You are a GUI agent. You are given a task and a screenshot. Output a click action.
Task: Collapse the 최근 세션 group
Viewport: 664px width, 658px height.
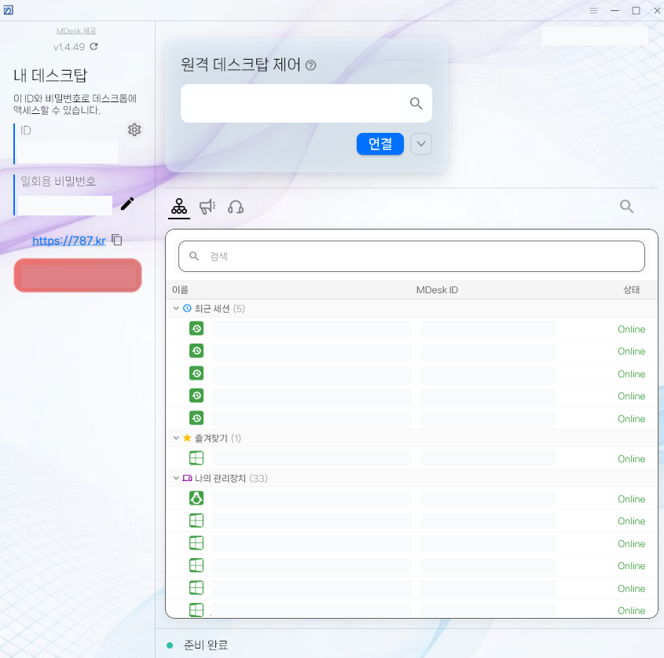[x=176, y=308]
